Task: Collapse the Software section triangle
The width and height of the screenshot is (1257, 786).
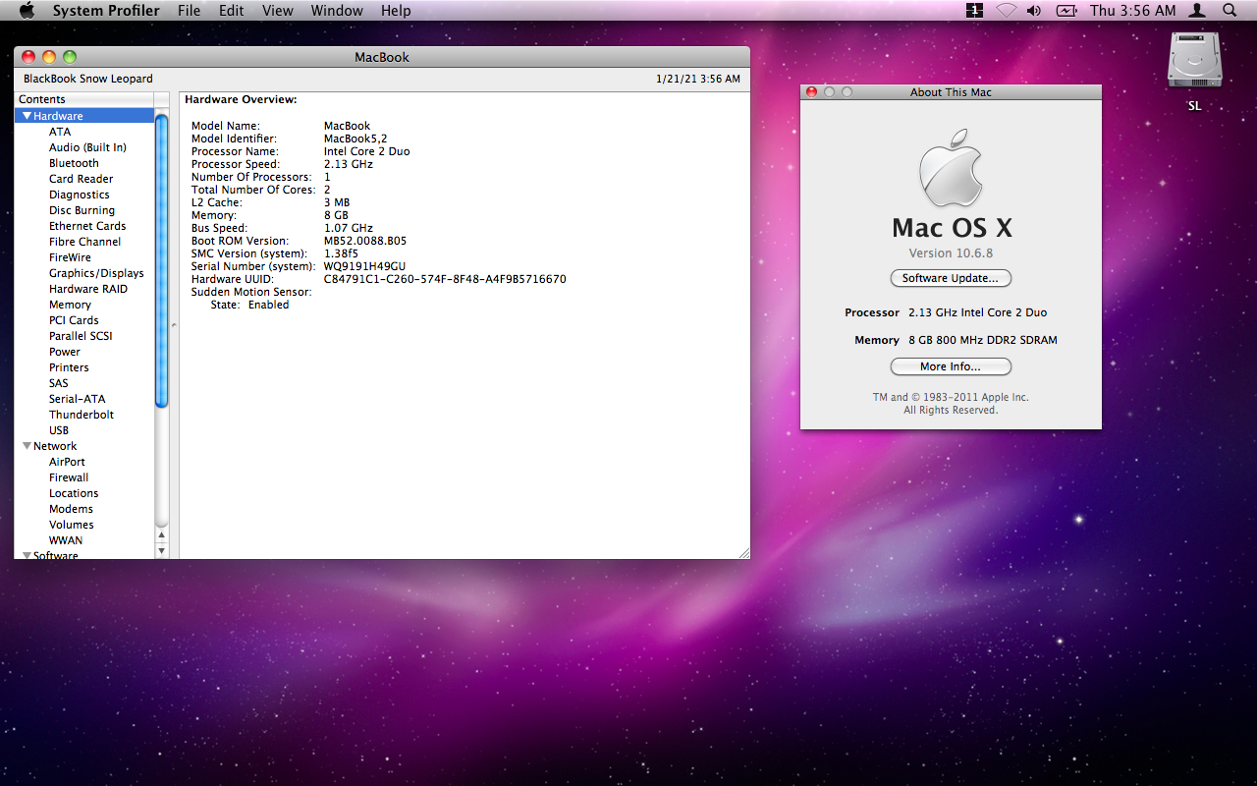Action: coord(27,555)
